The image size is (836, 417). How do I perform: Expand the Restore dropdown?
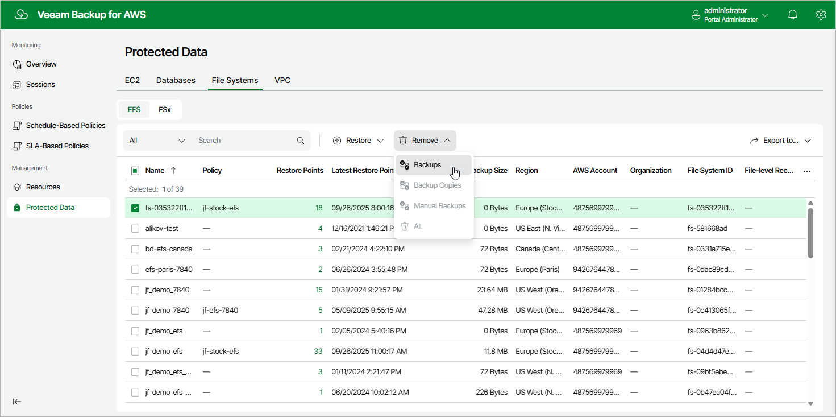(x=380, y=141)
